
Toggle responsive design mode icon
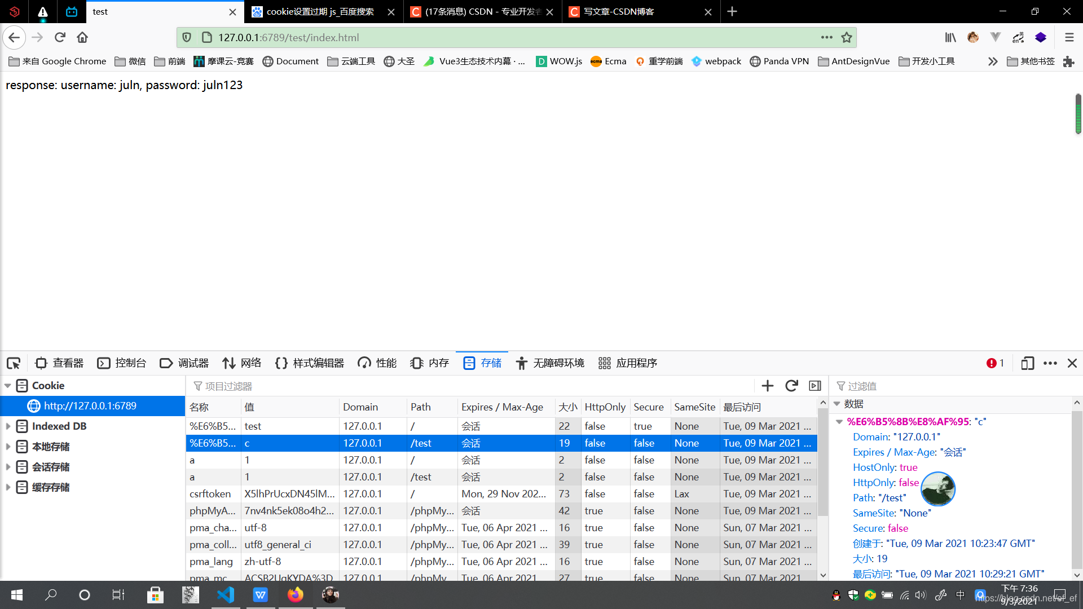pos(1027,363)
